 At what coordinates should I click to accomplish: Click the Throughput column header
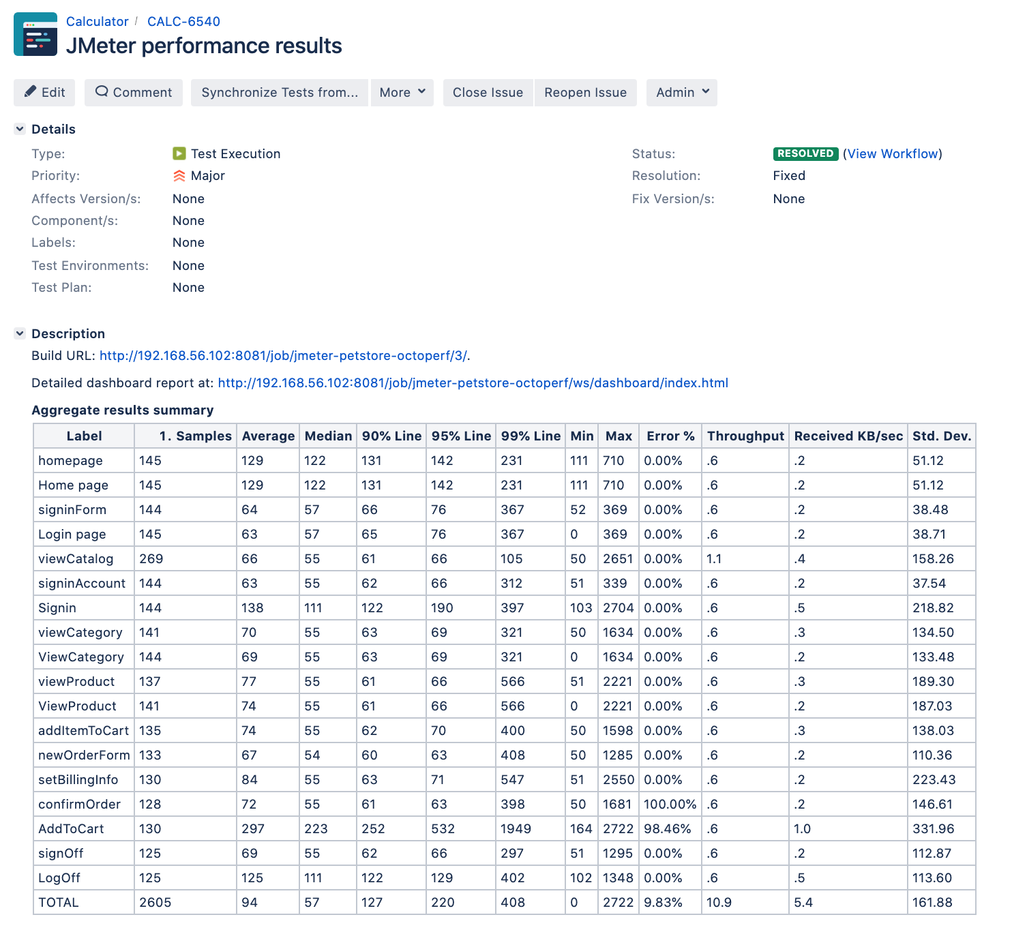(x=745, y=436)
